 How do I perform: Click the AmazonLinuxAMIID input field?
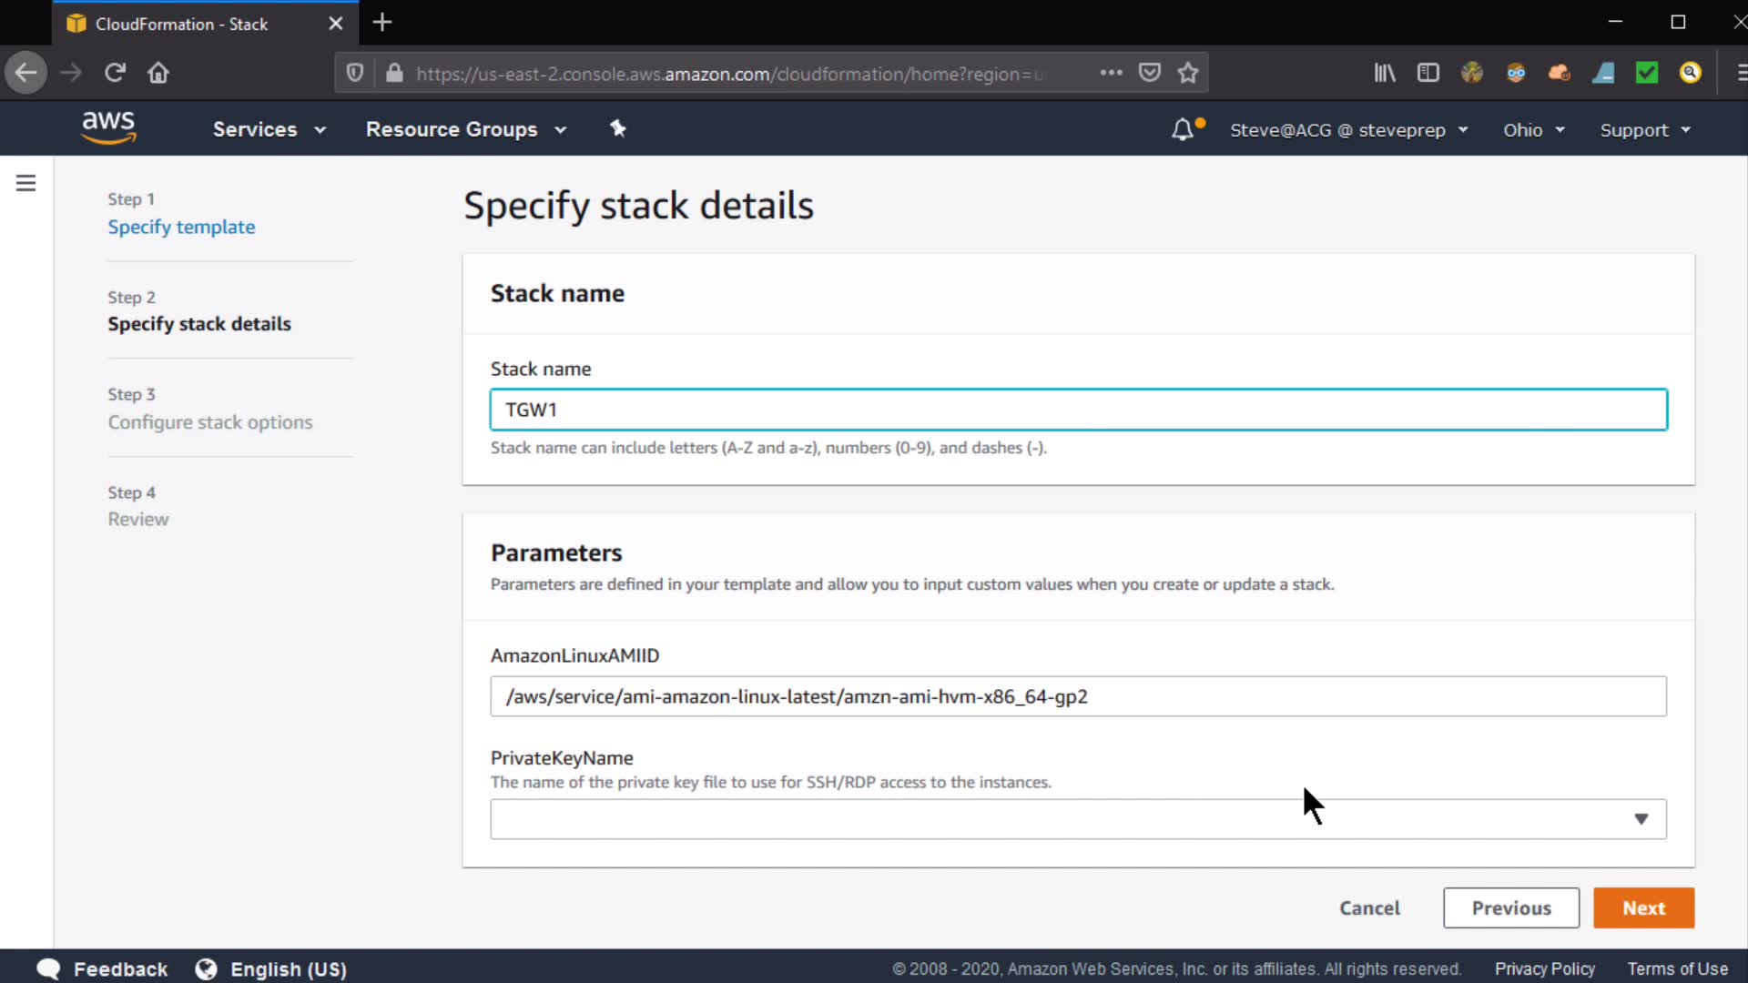click(1078, 696)
